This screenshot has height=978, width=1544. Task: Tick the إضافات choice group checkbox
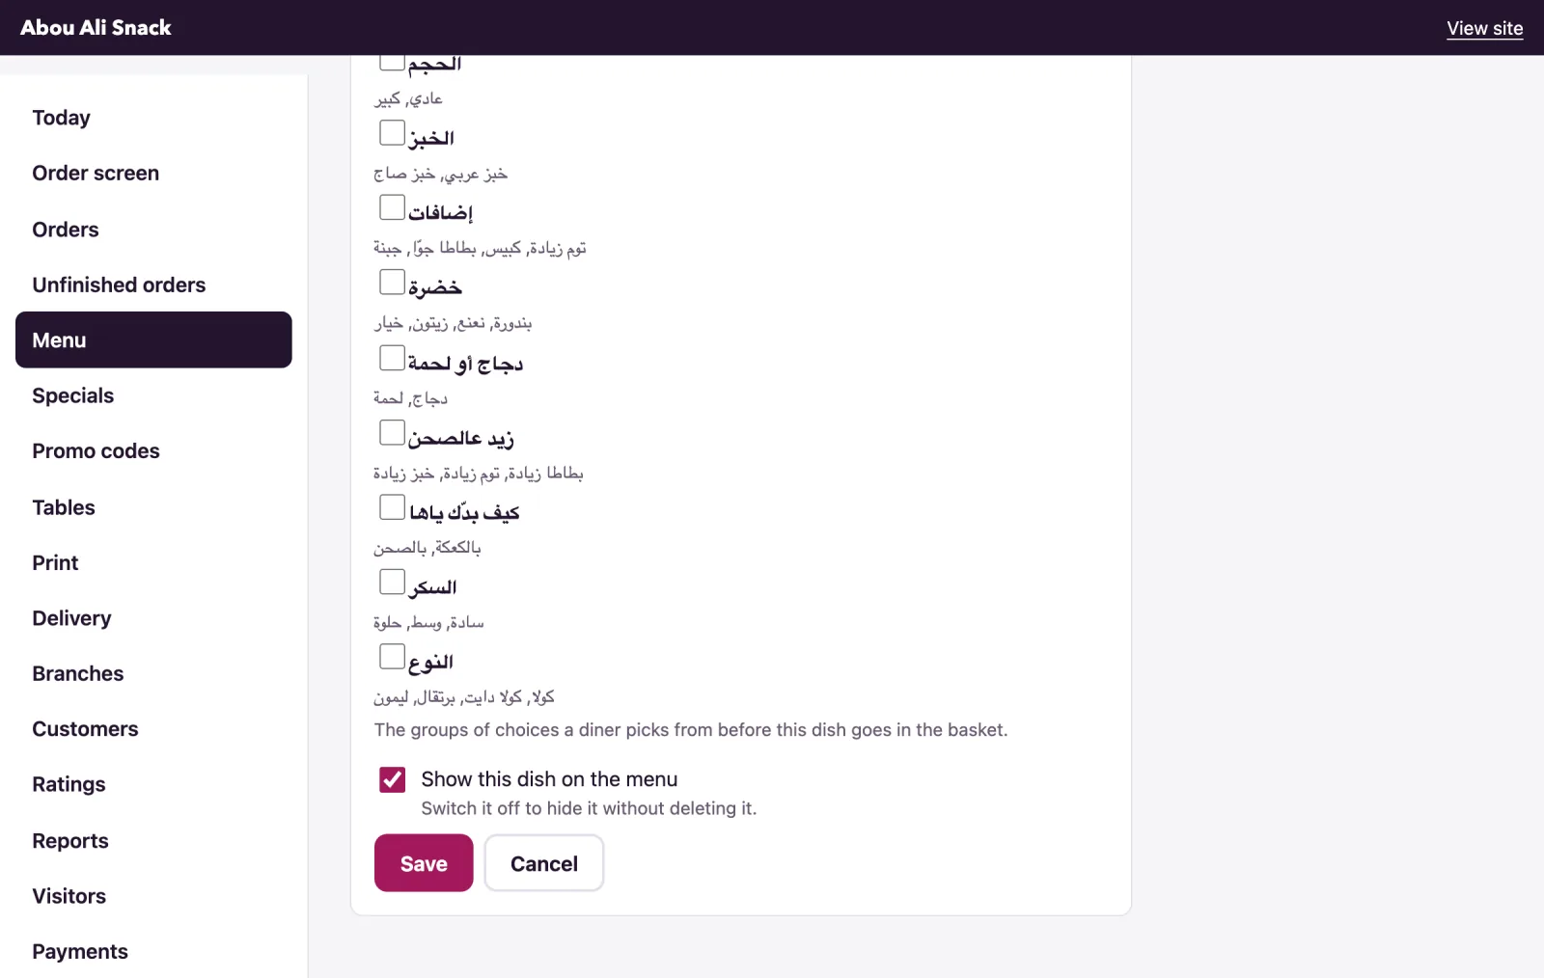392,207
